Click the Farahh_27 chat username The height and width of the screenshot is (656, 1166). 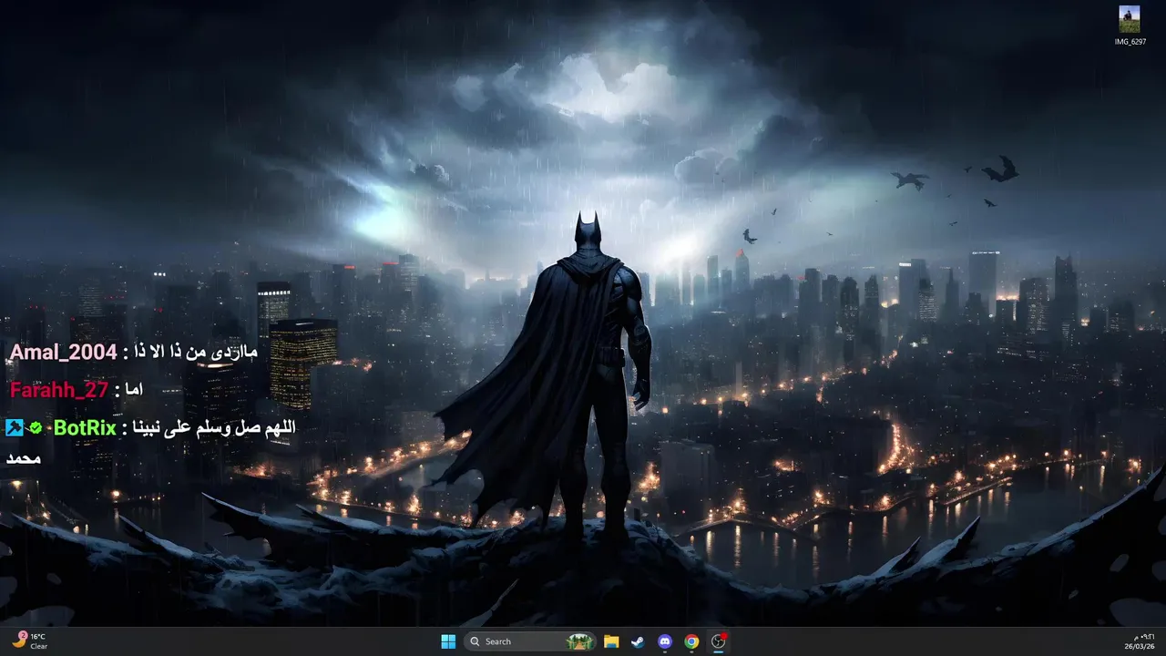click(x=59, y=390)
